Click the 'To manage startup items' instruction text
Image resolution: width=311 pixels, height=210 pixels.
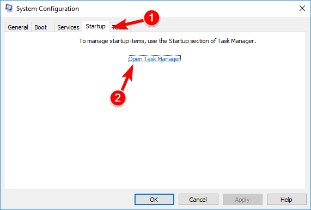(168, 41)
